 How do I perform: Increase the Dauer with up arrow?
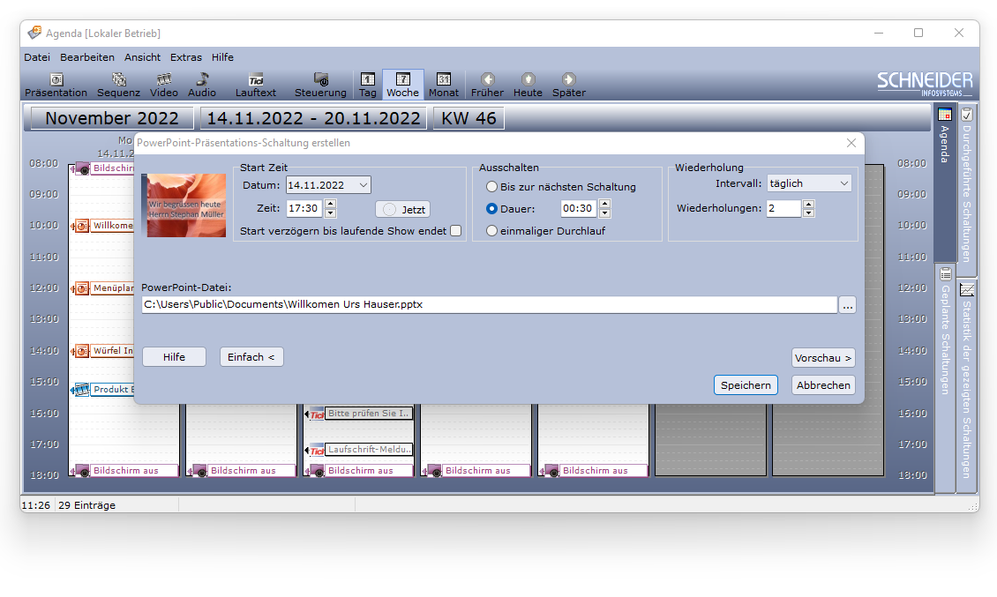604,204
